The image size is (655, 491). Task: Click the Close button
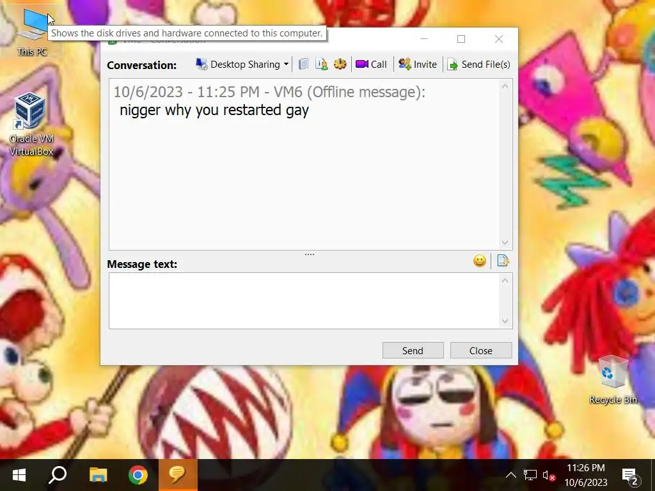pos(481,350)
